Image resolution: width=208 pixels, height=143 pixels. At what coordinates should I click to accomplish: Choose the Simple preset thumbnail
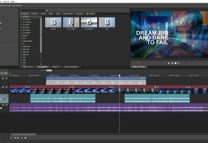[x=53, y=22]
